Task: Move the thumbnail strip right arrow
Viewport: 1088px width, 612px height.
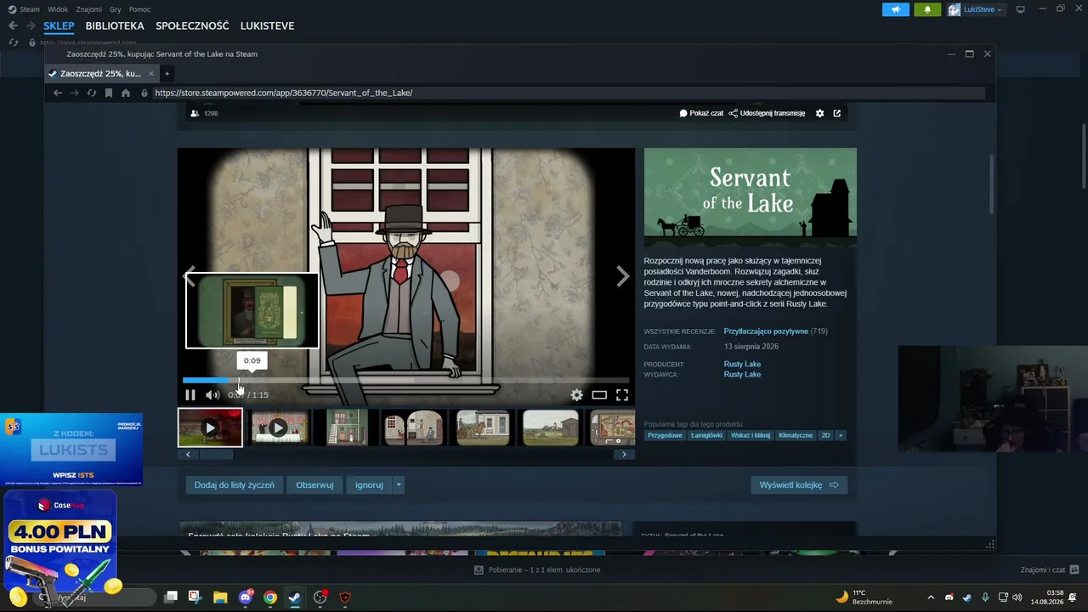Action: click(624, 455)
